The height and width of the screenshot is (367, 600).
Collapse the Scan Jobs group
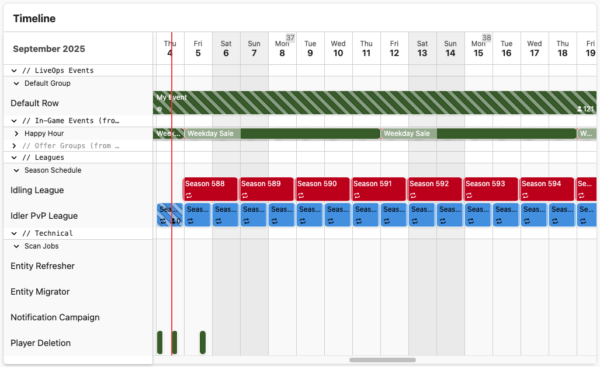pyautogui.click(x=16, y=246)
